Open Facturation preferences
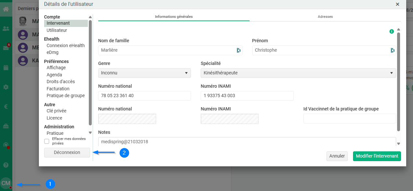 coord(58,89)
